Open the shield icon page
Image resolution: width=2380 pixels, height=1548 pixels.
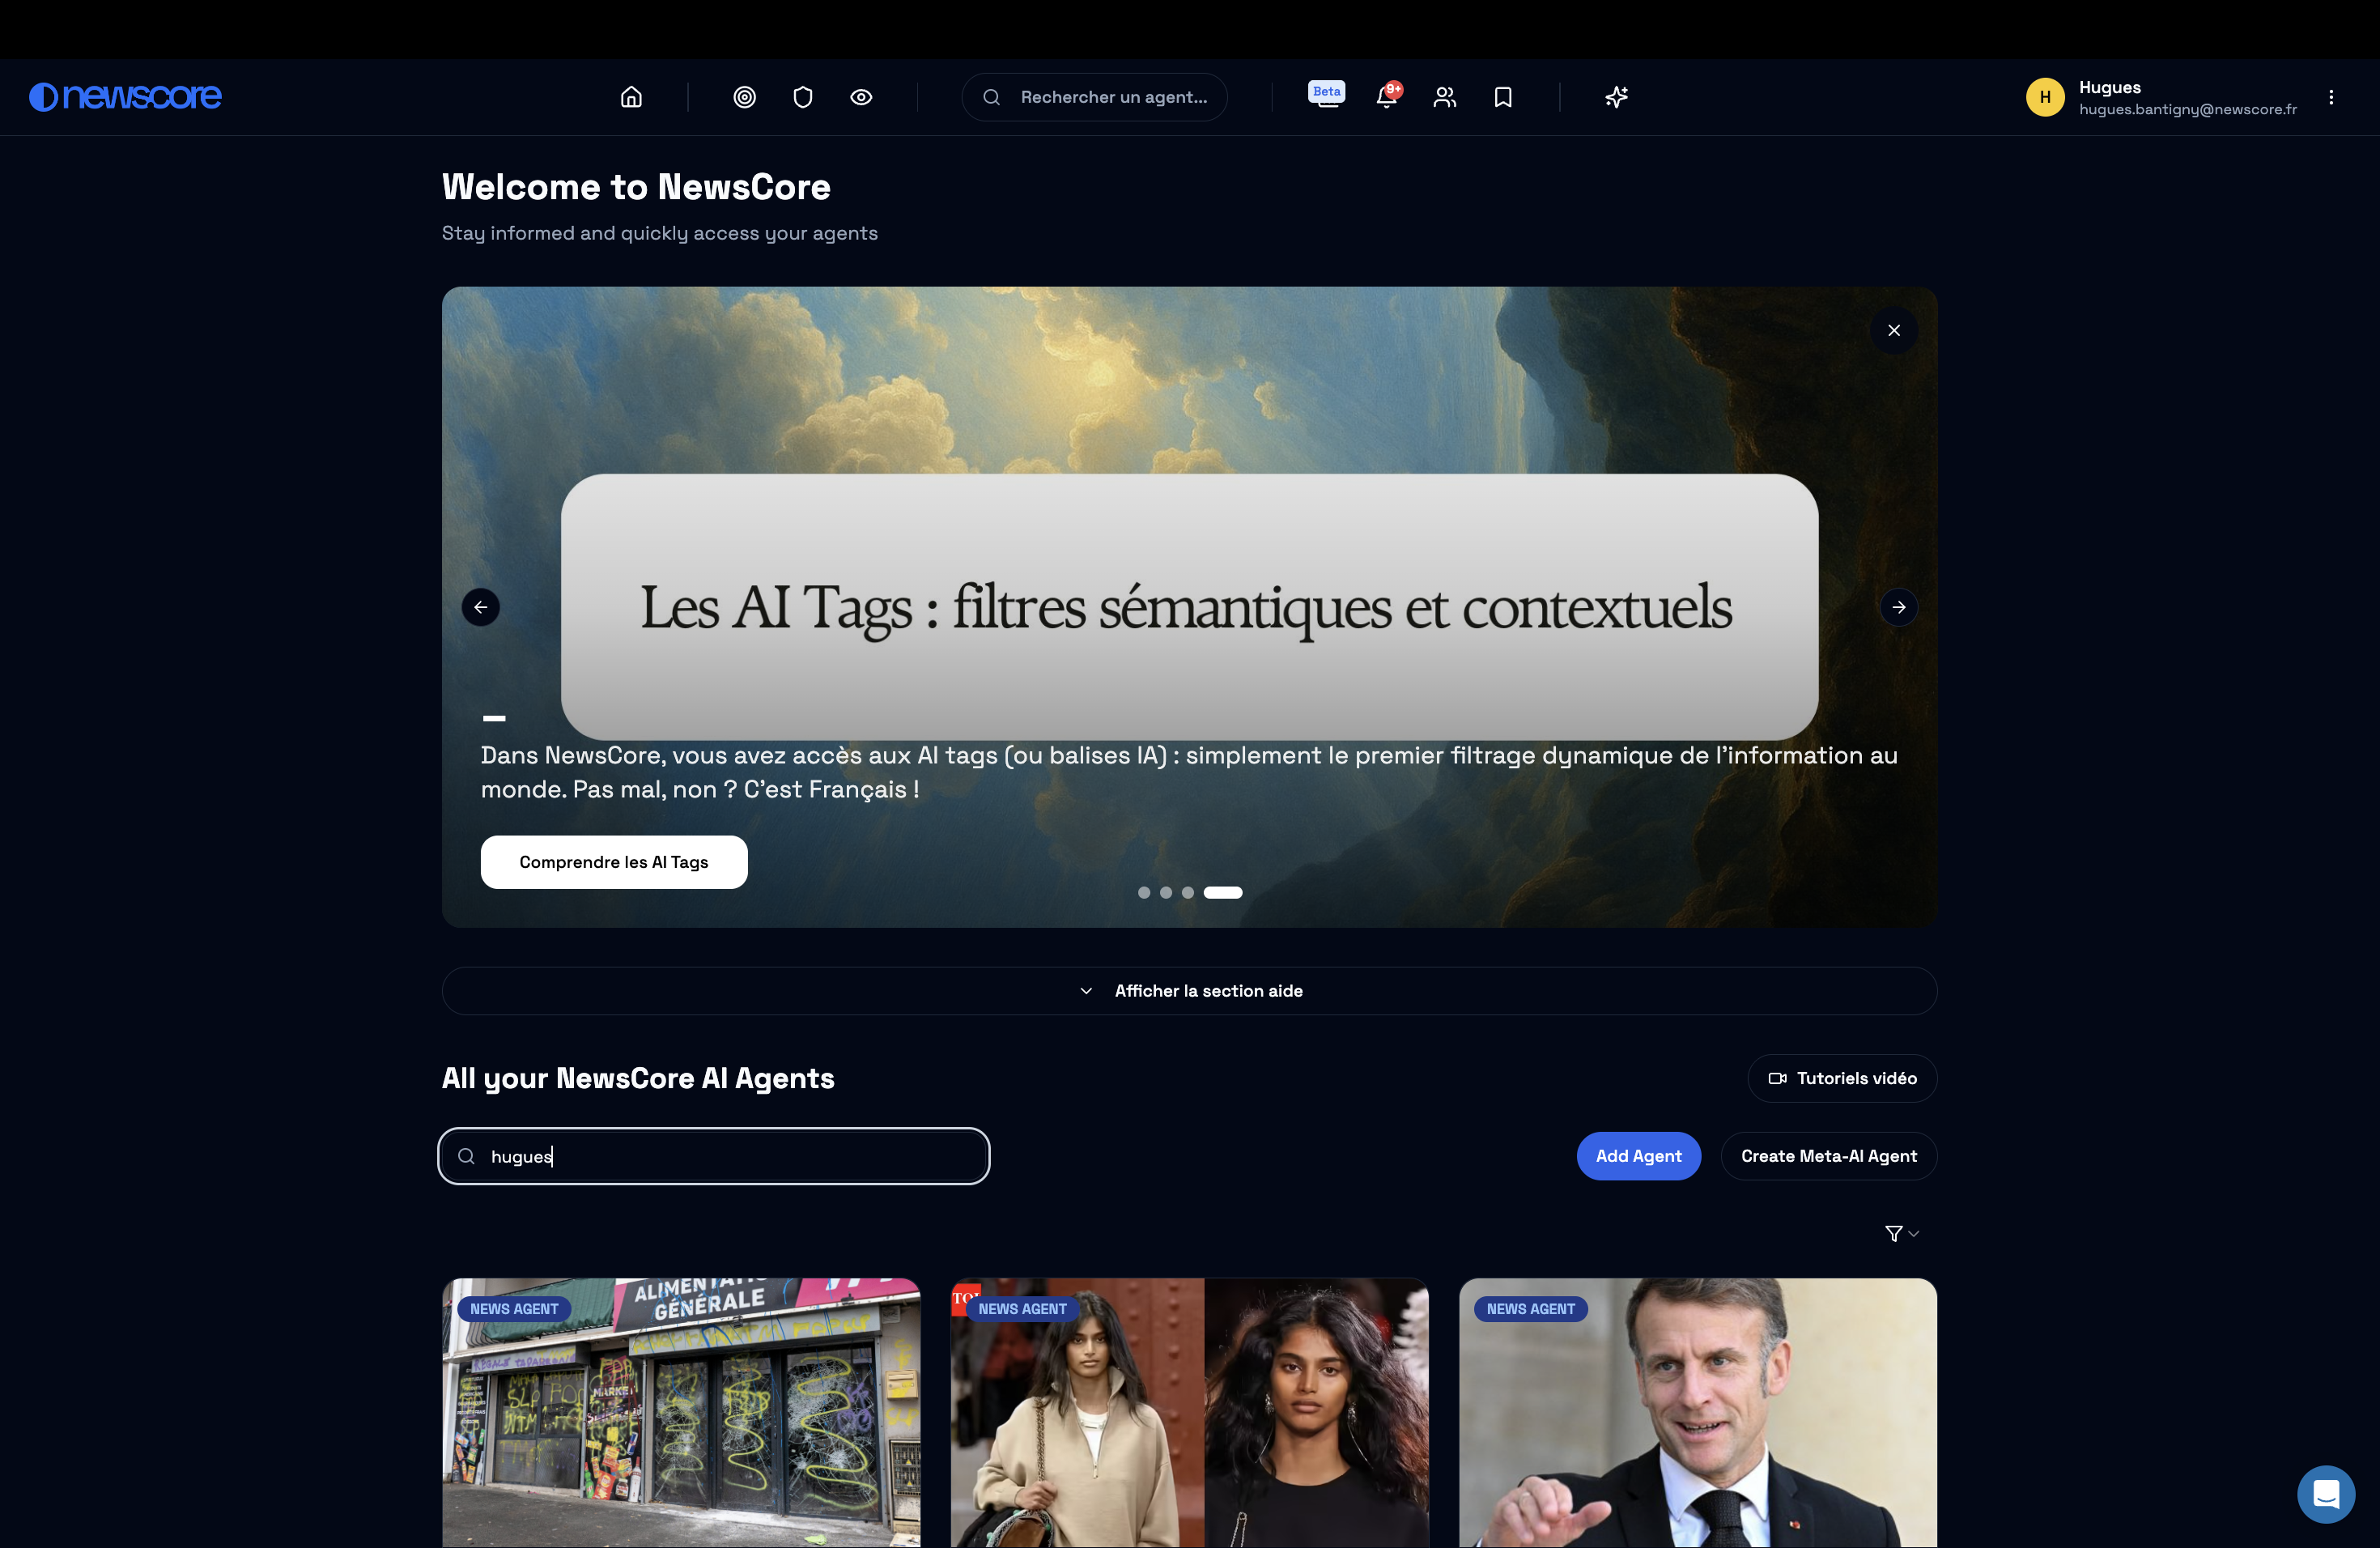point(802,97)
